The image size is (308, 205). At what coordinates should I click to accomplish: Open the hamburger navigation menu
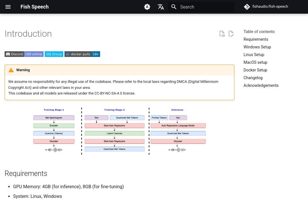(x=8, y=7)
